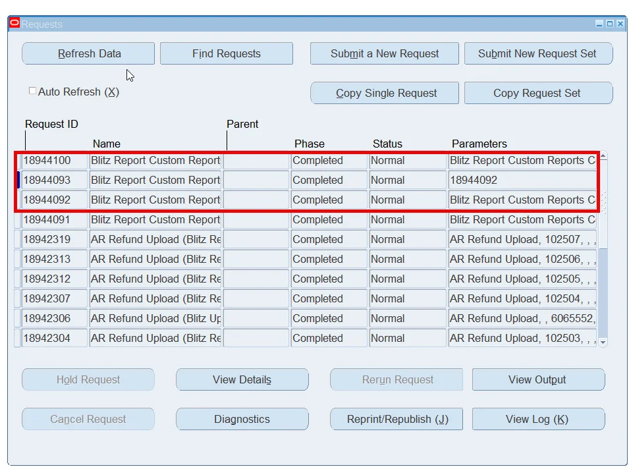Open View Details for the selected request
629x469 pixels.
(242, 379)
